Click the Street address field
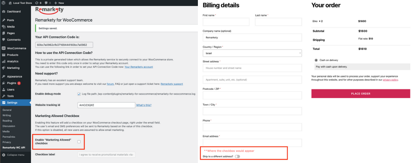Viewport: 415px width, 163px height. pos(252,68)
